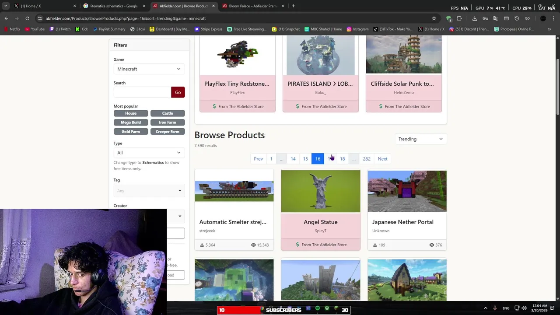Open Netflix bookmark
Image resolution: width=560 pixels, height=315 pixels.
click(x=12, y=29)
